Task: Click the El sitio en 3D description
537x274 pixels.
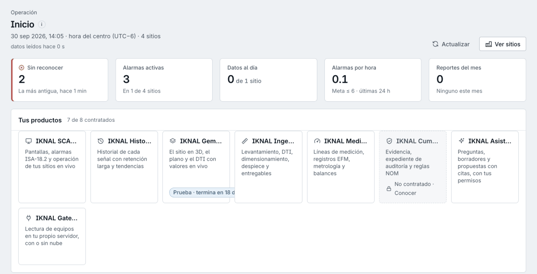Action: tap(192, 159)
